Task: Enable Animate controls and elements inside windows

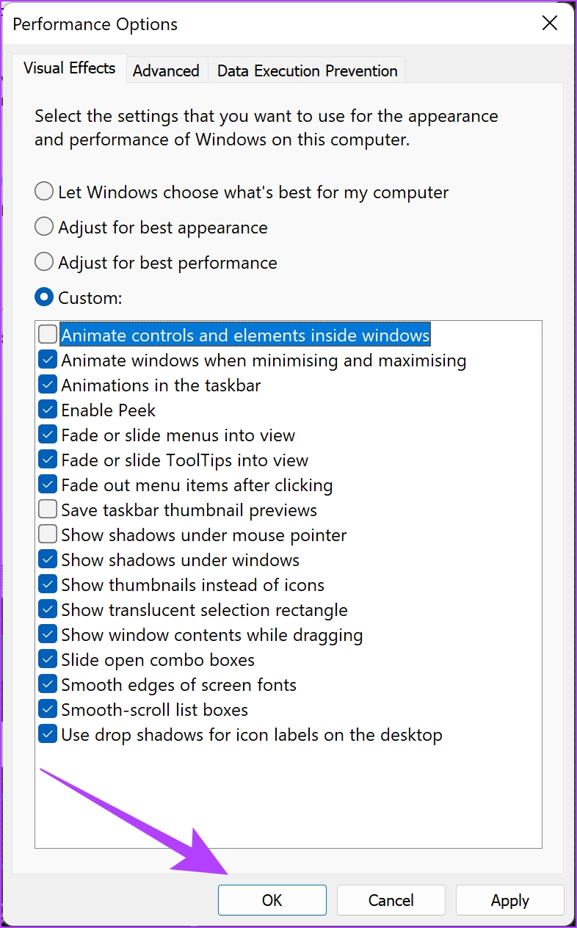Action: (x=48, y=336)
